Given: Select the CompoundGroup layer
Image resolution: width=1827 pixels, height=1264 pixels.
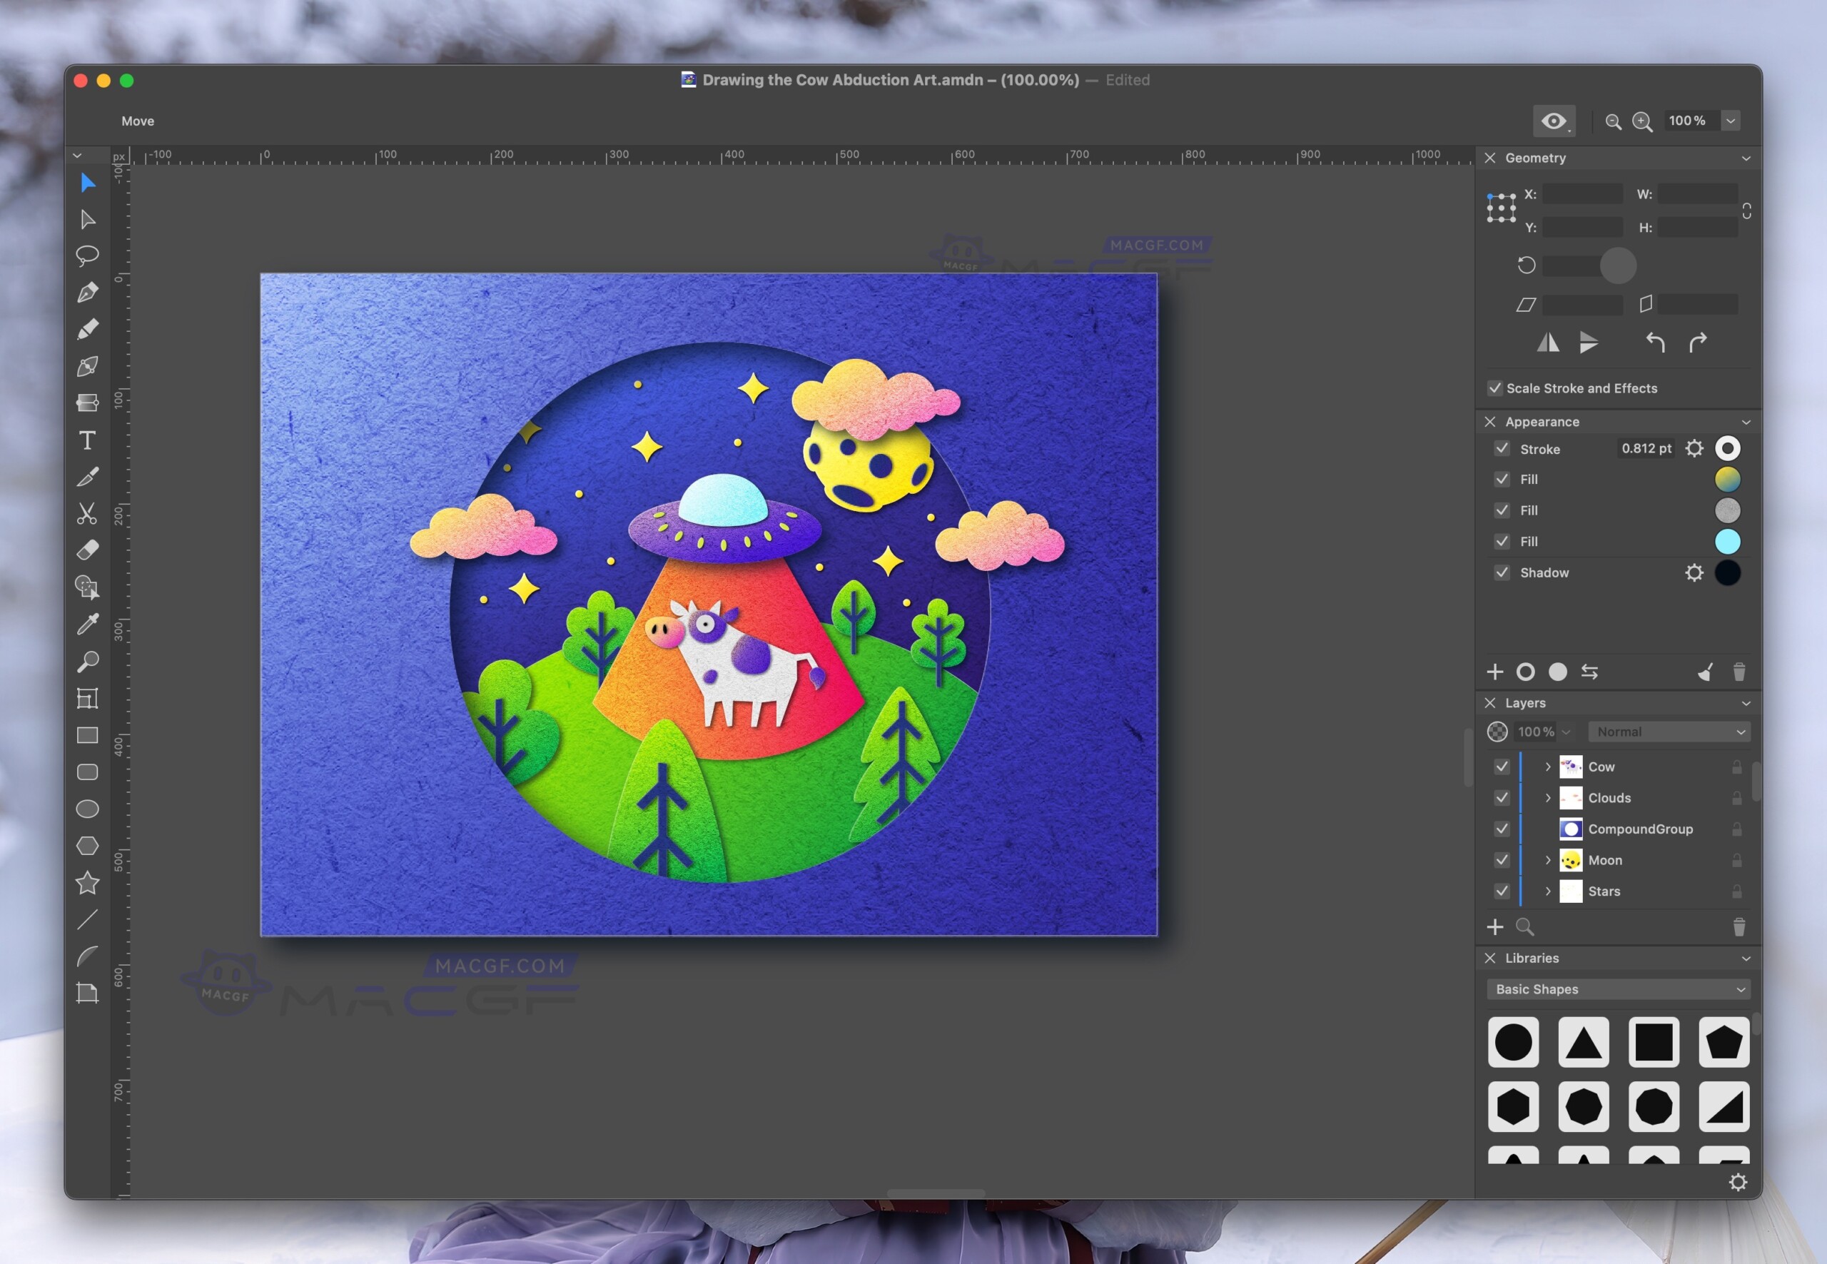Looking at the screenshot, I should click(1639, 829).
